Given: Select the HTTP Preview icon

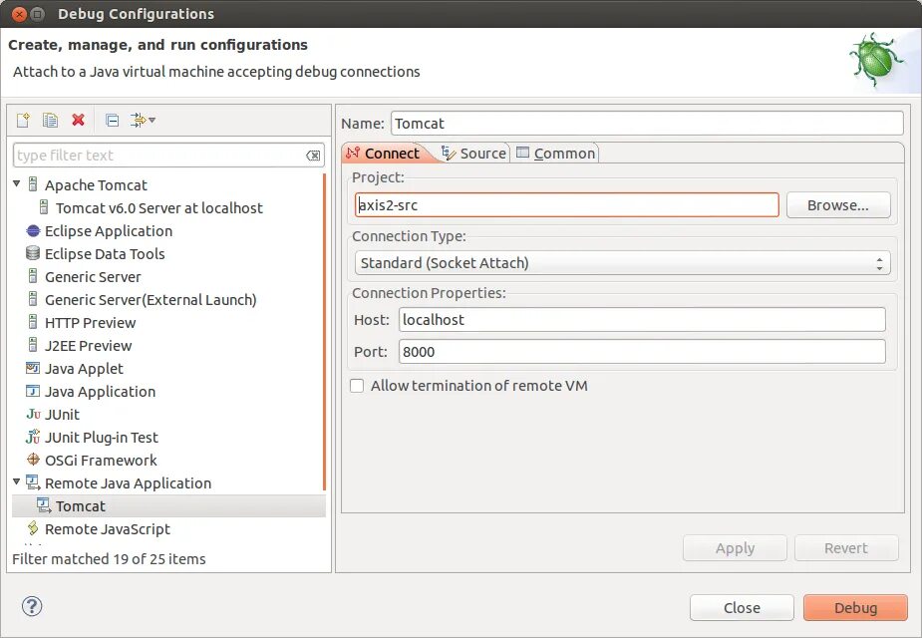Looking at the screenshot, I should (34, 322).
